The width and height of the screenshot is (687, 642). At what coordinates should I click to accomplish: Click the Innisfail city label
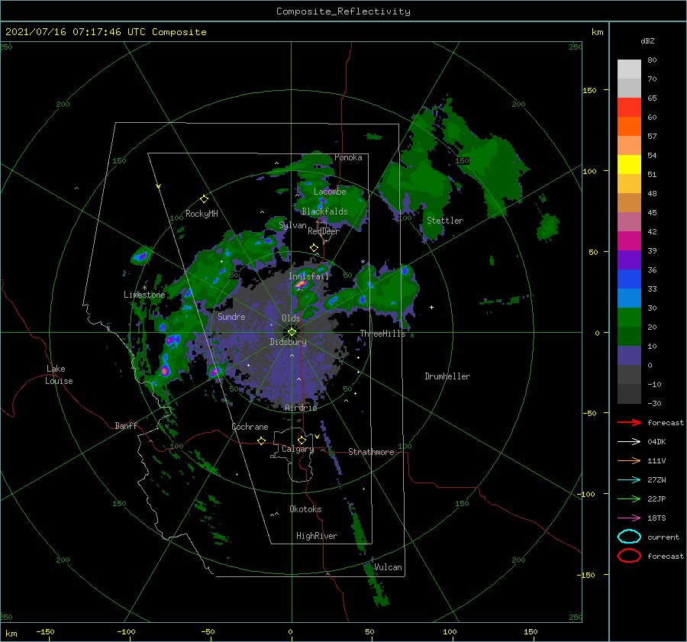pyautogui.click(x=308, y=276)
